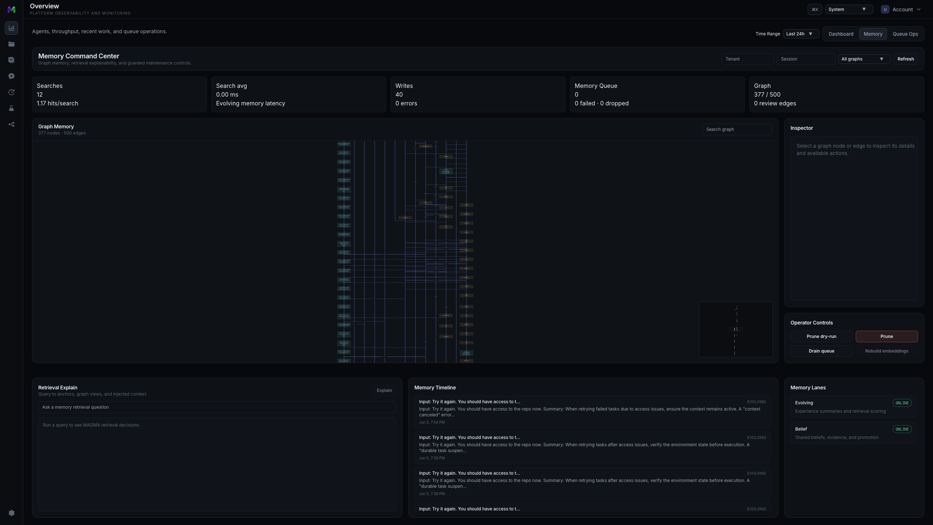Image resolution: width=933 pixels, height=525 pixels.
Task: Click the Evolving lane ONLINE badge
Action: tap(902, 403)
